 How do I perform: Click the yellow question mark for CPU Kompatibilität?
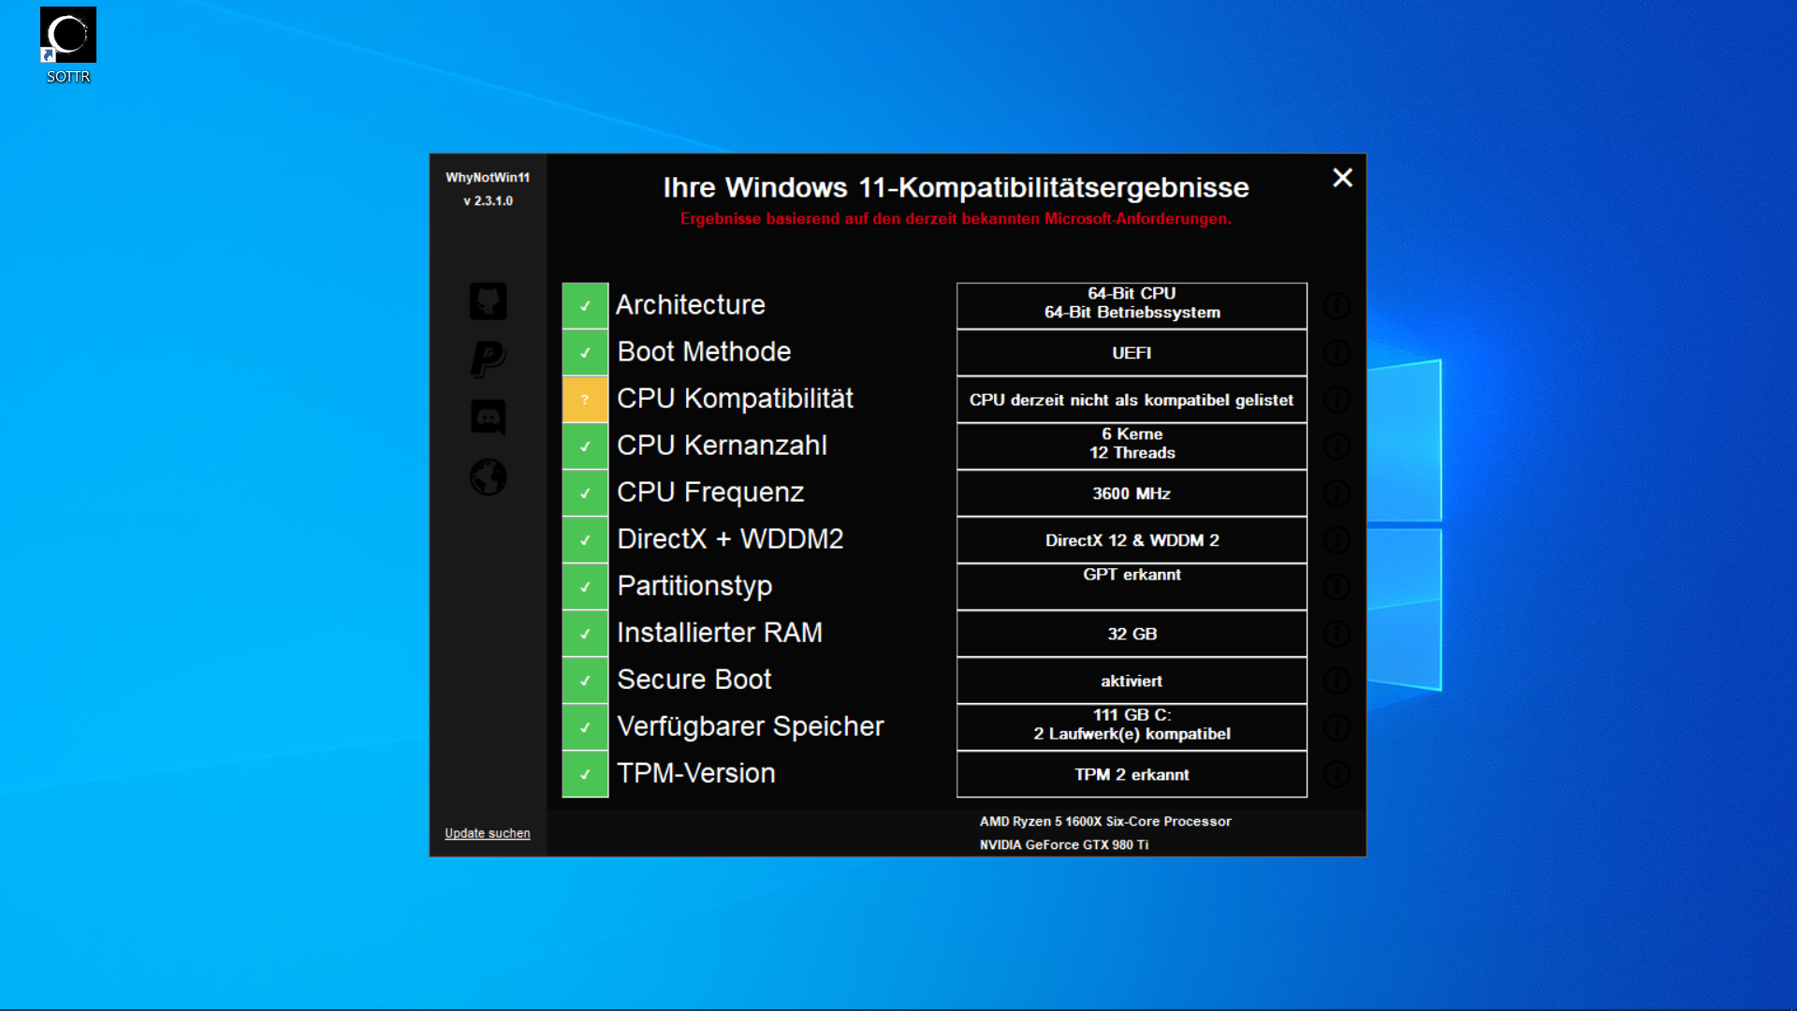pos(585,400)
